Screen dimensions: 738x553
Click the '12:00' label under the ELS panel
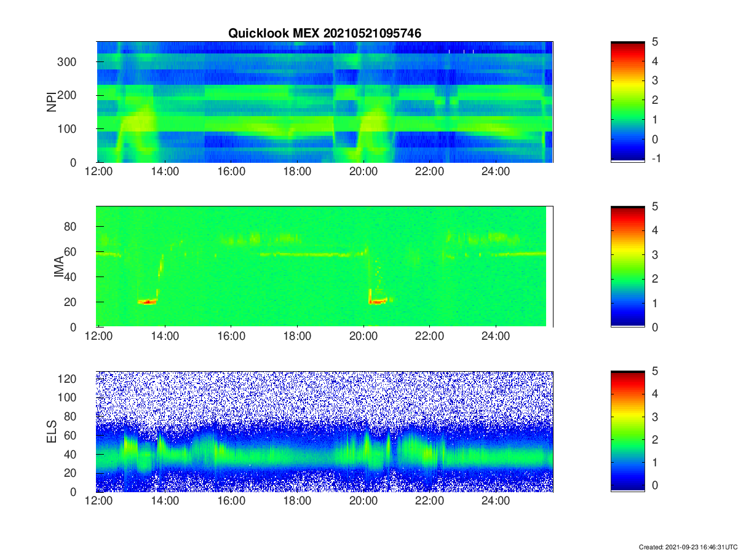[98, 501]
